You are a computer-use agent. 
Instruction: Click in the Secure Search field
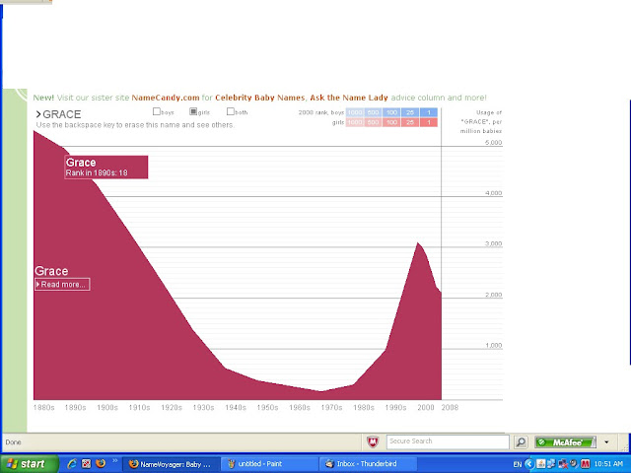[448, 441]
